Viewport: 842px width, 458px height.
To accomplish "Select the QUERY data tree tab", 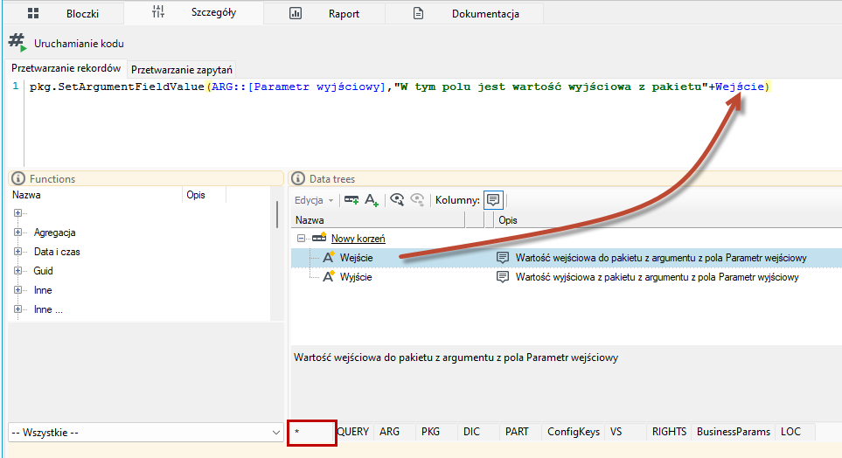I will pyautogui.click(x=352, y=432).
